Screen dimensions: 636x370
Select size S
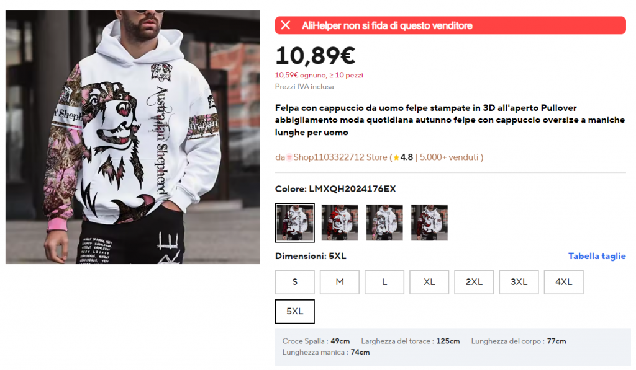(294, 282)
